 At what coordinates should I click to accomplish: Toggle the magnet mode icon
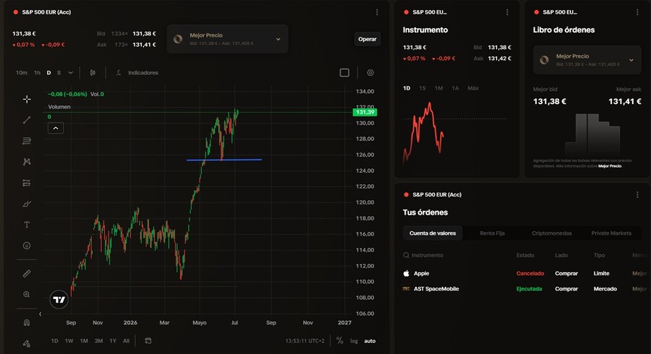pos(27,322)
